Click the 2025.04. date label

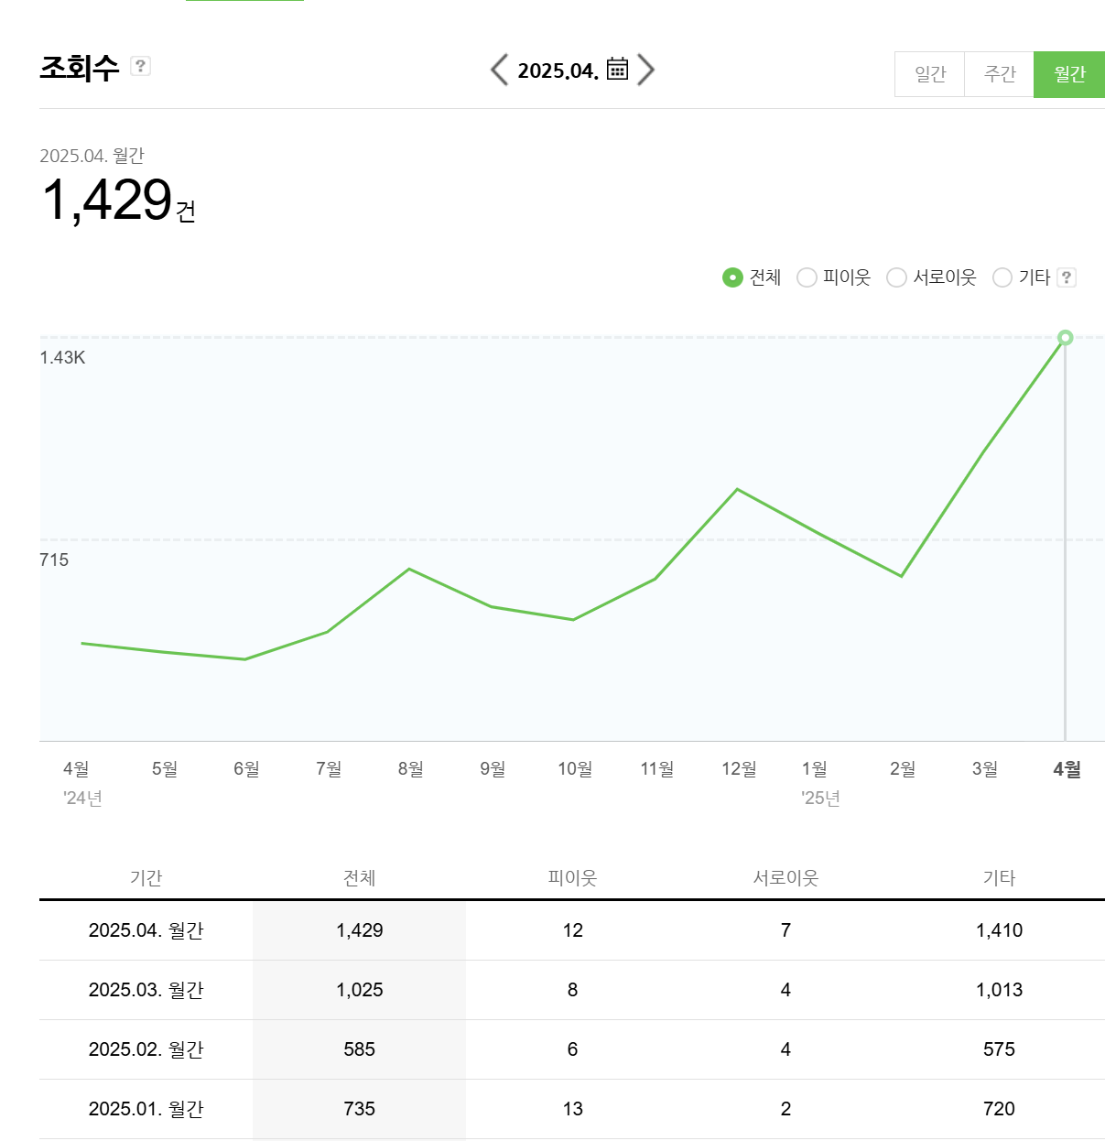pyautogui.click(x=558, y=69)
